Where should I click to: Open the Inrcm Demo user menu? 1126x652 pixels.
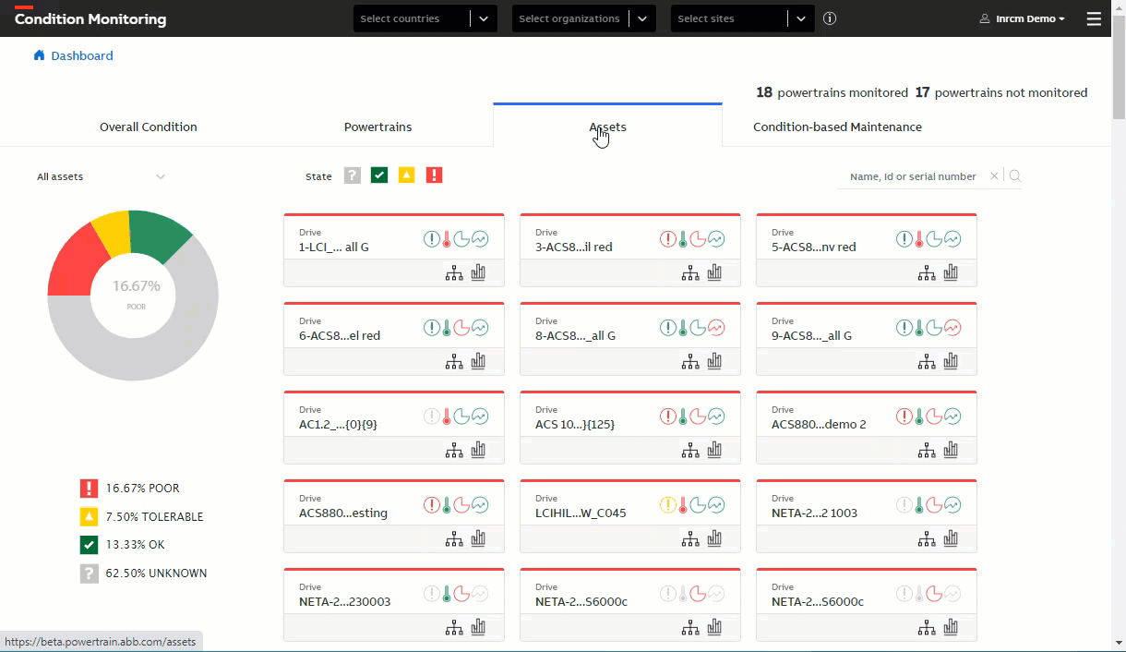click(x=1023, y=18)
